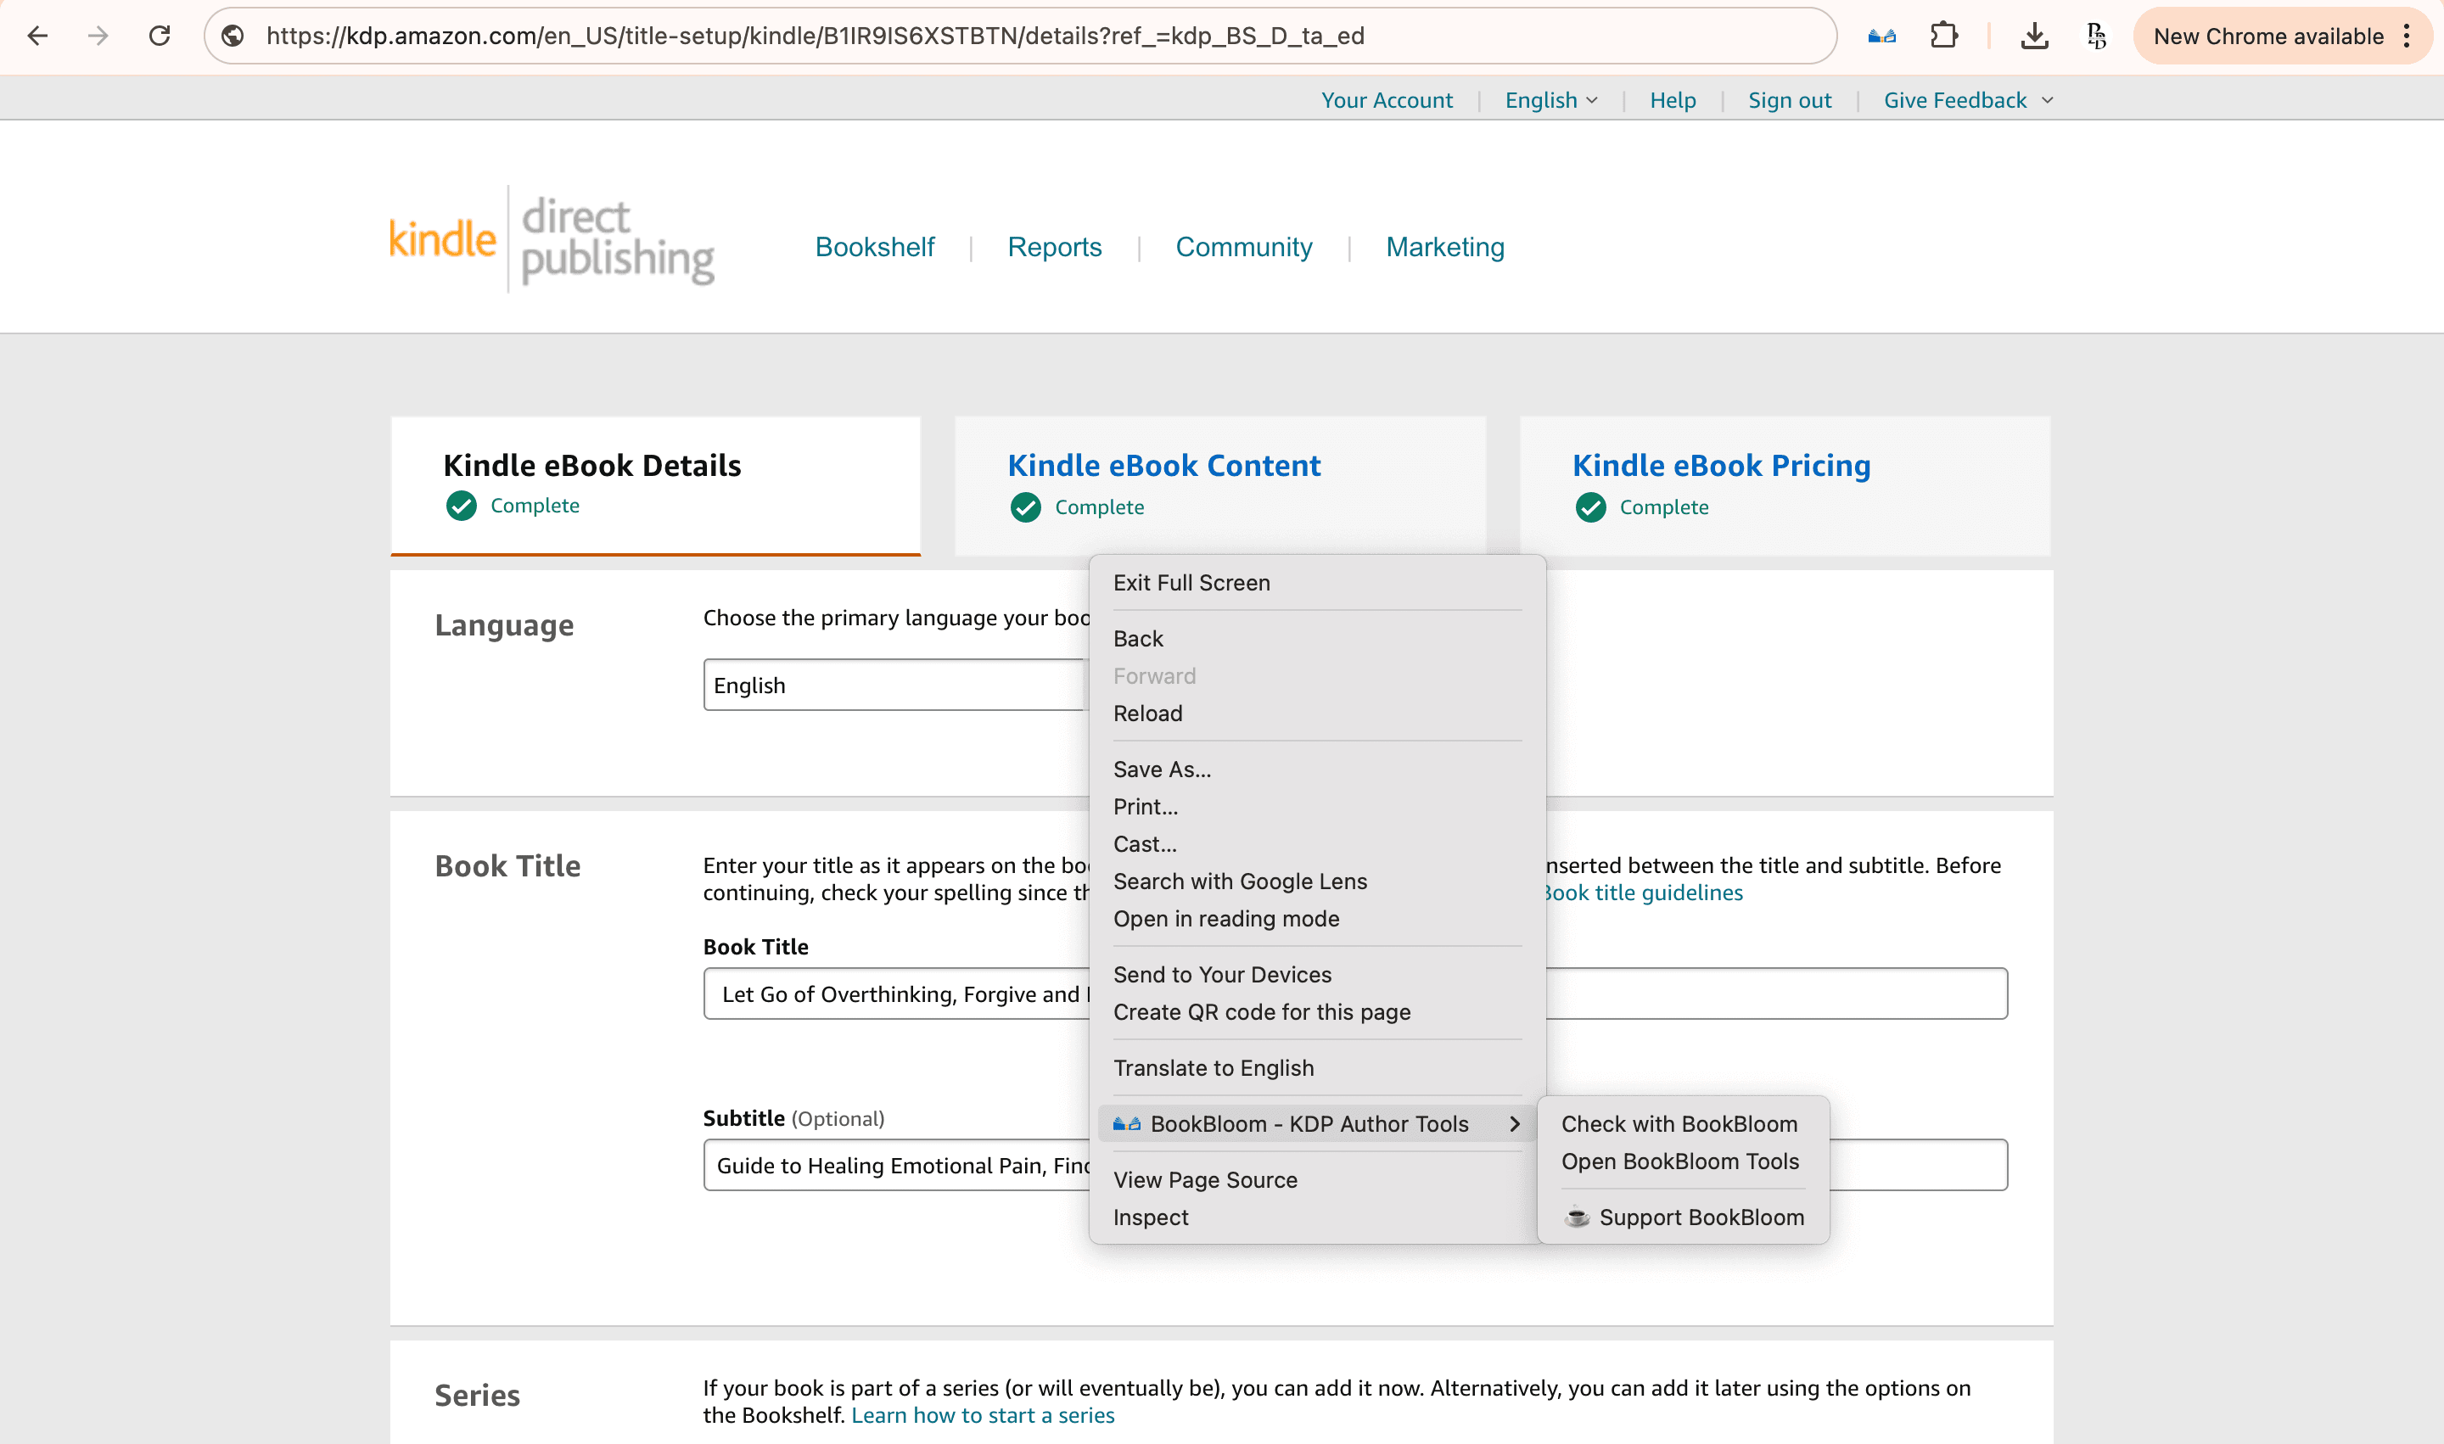The width and height of the screenshot is (2444, 1444).
Task: Open the Chrome extensions puzzle icon
Action: click(1943, 36)
